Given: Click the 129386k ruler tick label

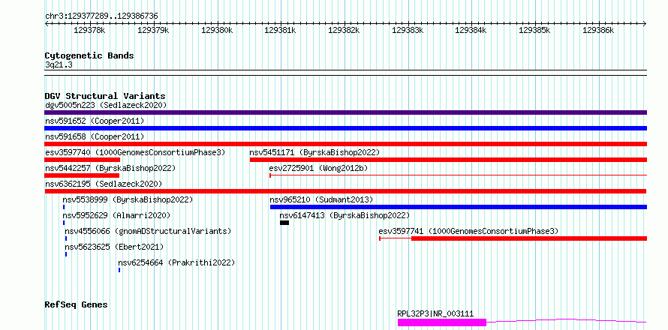Looking at the screenshot, I should 597,30.
